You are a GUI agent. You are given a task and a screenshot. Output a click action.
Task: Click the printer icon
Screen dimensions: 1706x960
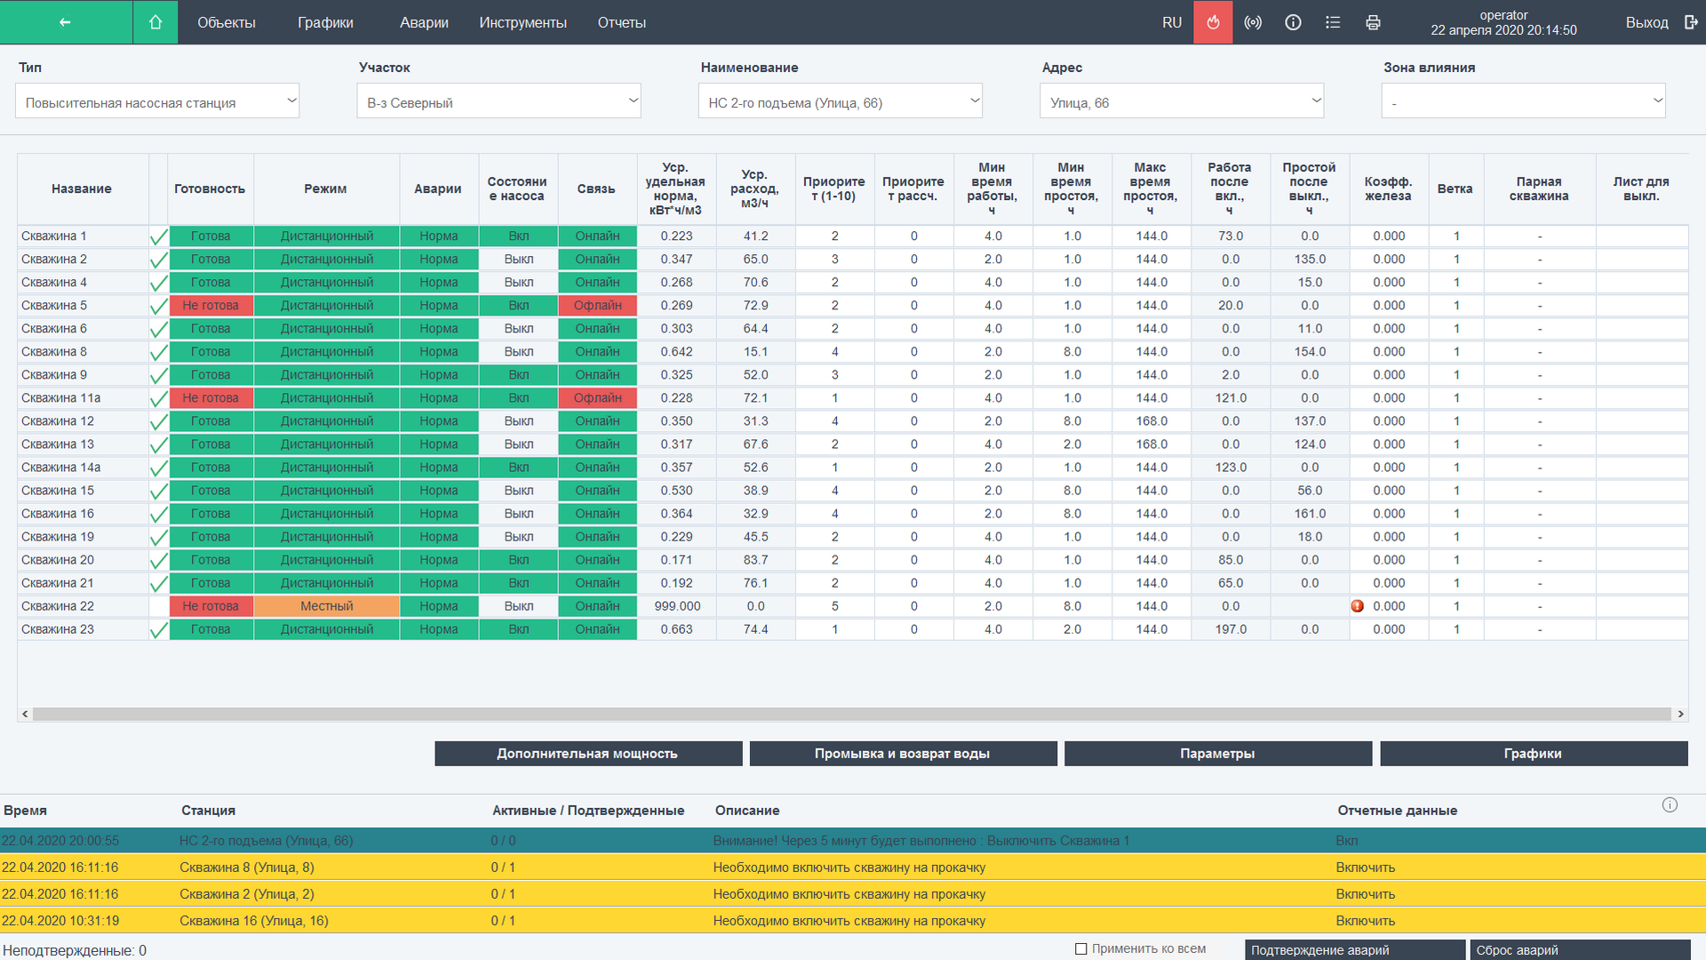point(1373,22)
